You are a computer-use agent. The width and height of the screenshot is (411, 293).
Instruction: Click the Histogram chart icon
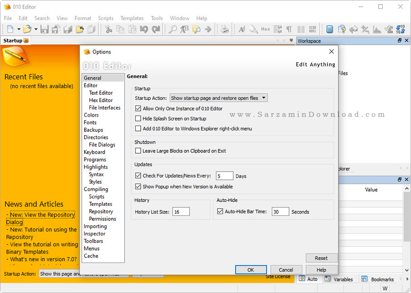[x=377, y=29]
